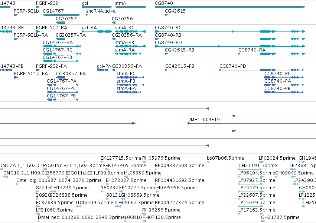Viewport: 316px width, 223px height.
Task: Click transcript gcl-RA
Action: [x=97, y=31]
